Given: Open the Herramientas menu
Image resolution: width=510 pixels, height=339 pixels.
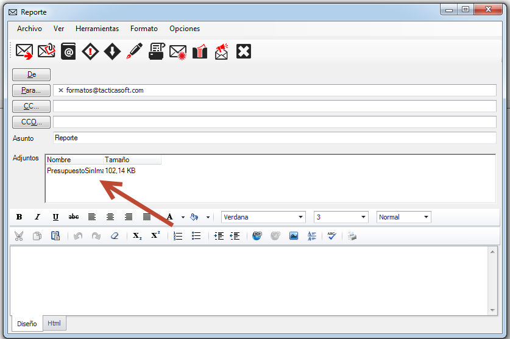Looking at the screenshot, I should [97, 29].
